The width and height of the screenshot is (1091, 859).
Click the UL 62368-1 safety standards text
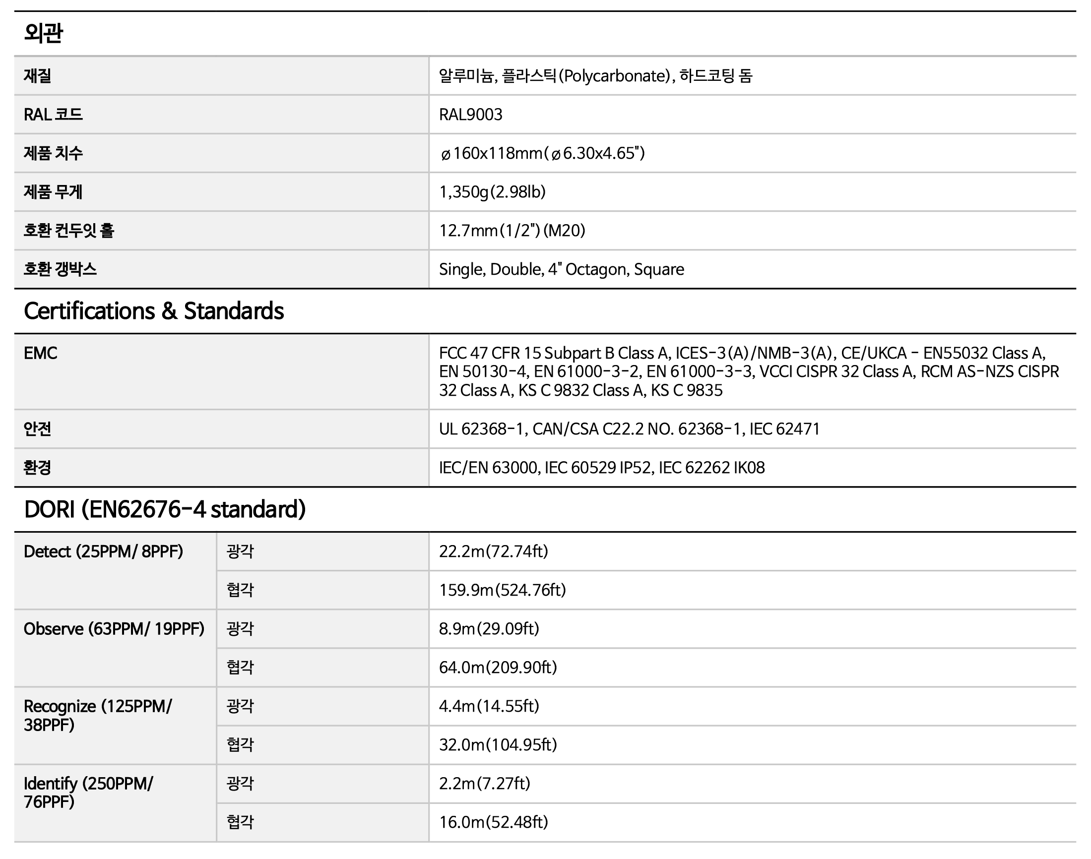pyautogui.click(x=629, y=429)
